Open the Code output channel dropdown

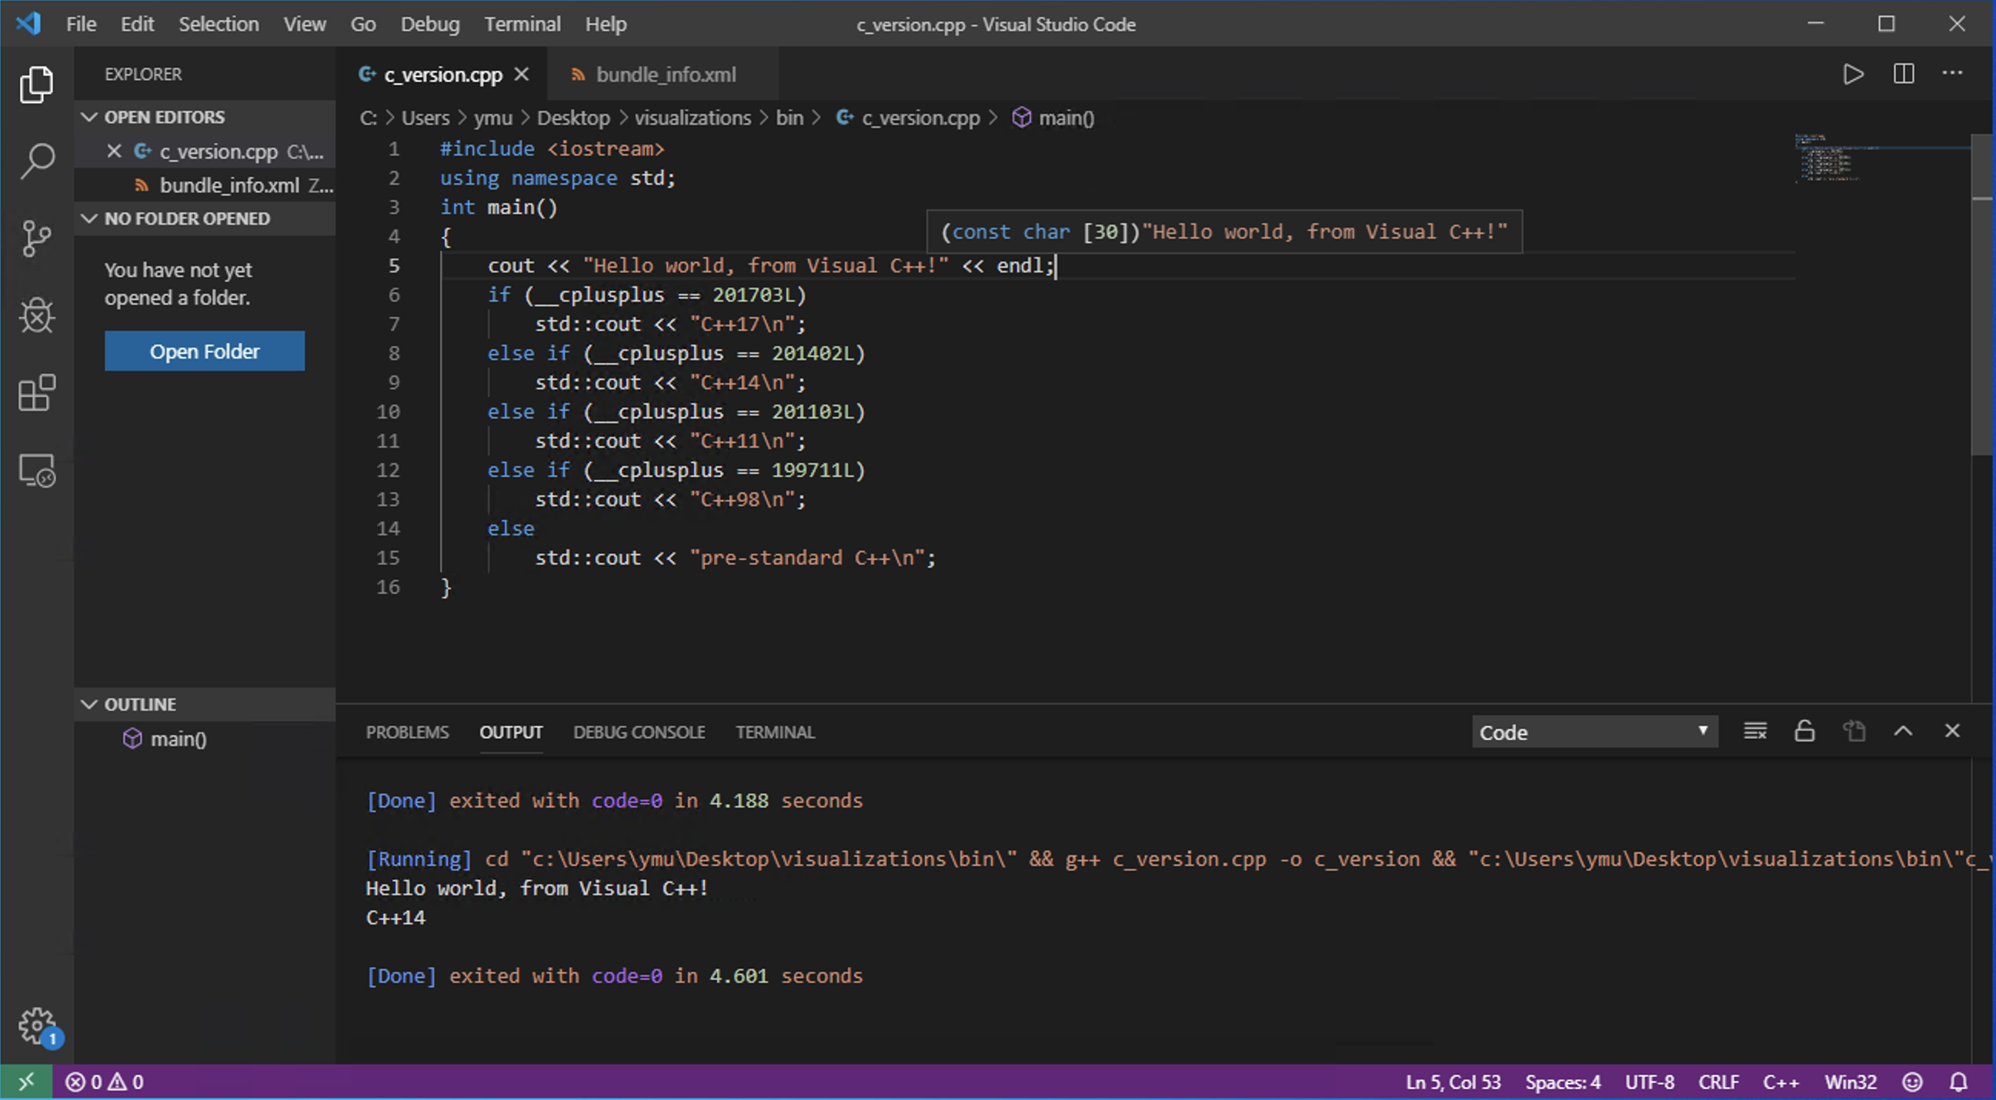(x=1594, y=732)
